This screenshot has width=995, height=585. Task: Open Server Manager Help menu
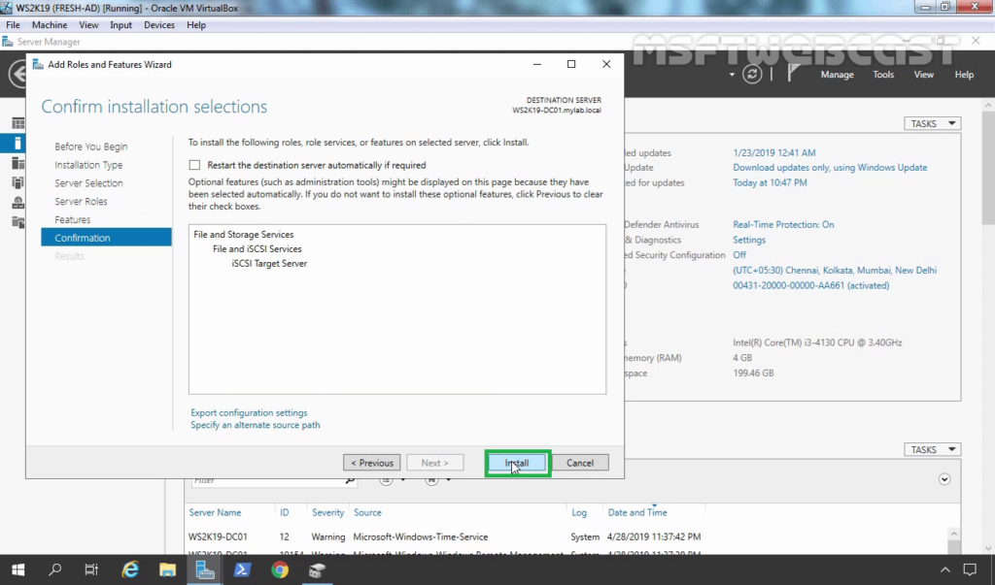[964, 74]
